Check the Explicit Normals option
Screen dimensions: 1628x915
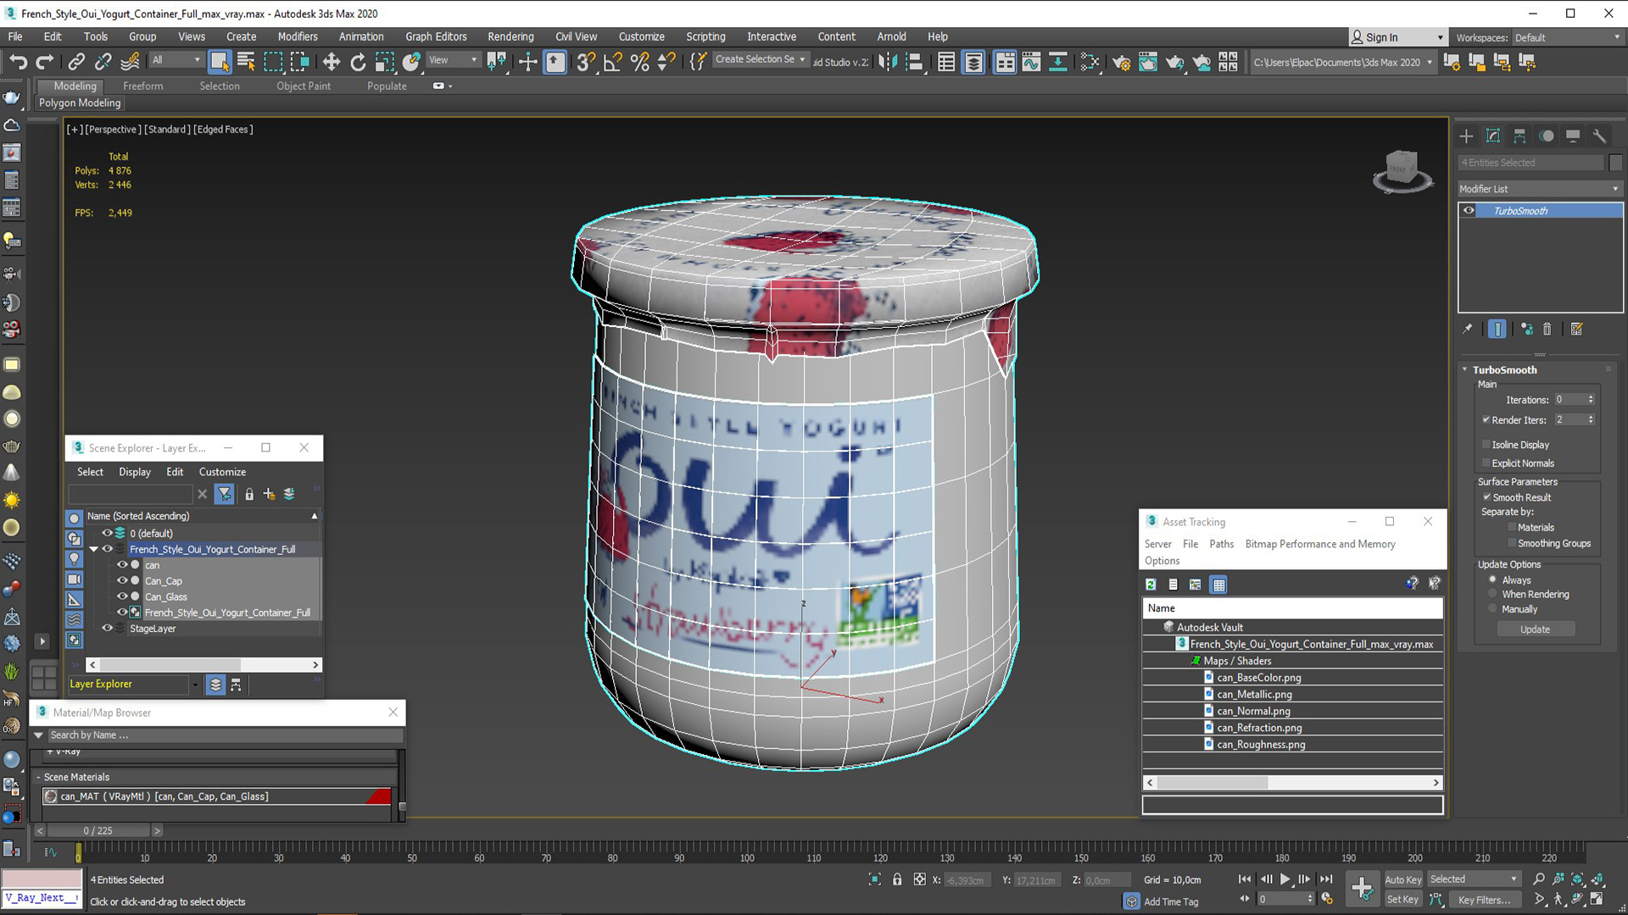pyautogui.click(x=1486, y=463)
